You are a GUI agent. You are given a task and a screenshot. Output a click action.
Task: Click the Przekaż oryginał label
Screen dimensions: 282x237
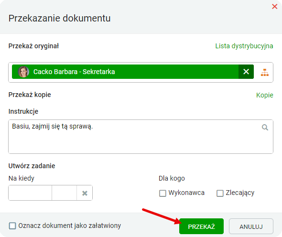click(x=33, y=46)
